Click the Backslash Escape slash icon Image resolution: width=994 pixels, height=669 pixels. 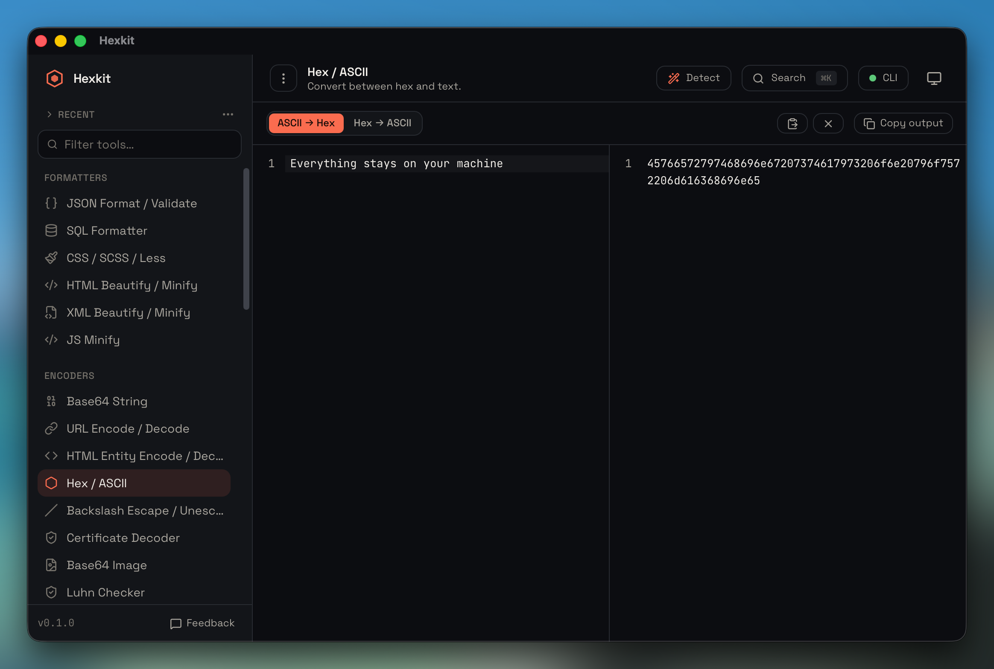pyautogui.click(x=51, y=511)
